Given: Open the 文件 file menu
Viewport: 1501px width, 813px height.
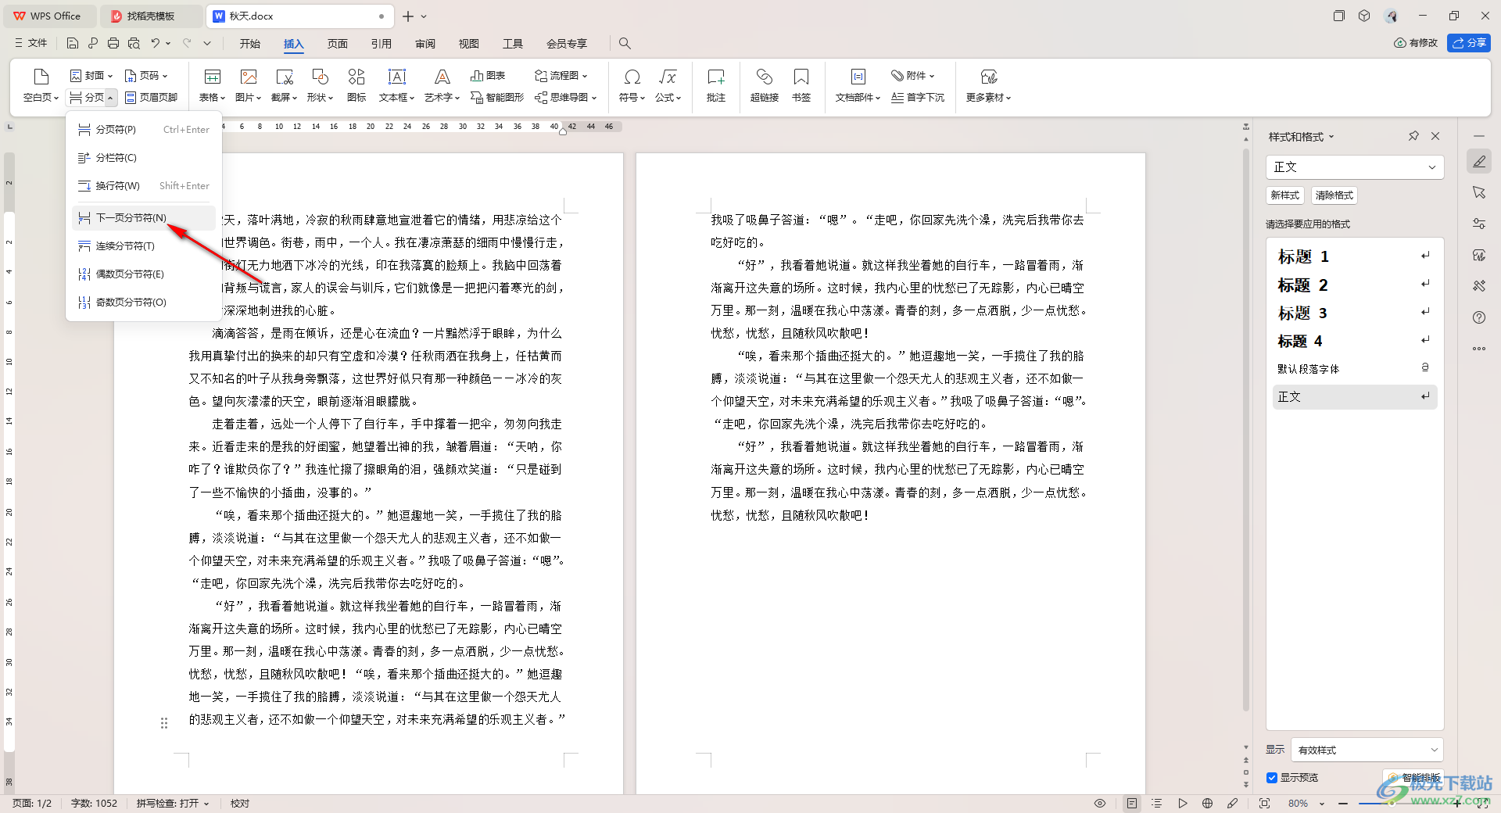Looking at the screenshot, I should pos(31,43).
